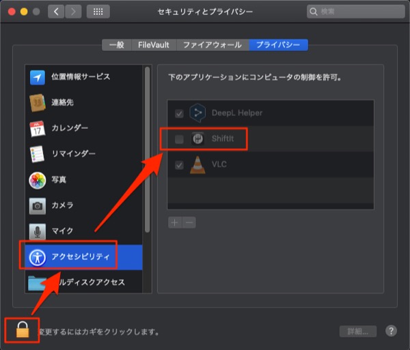This screenshot has height=350, width=410.
Task: Choose the Calendar icon in sidebar
Action: pyautogui.click(x=38, y=128)
